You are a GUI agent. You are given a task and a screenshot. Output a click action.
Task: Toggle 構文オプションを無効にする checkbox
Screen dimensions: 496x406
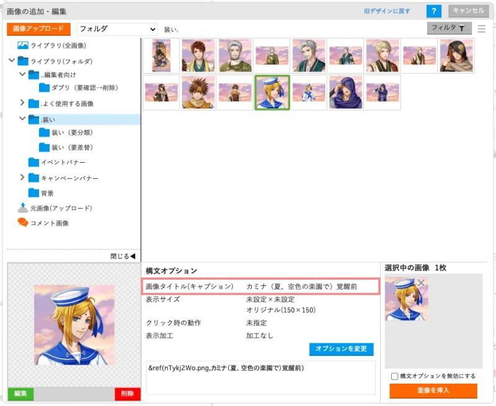[x=394, y=376]
